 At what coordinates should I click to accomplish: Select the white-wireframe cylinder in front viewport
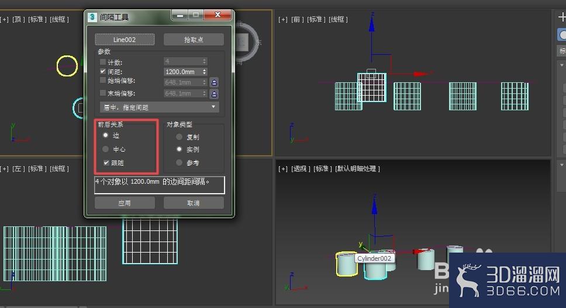click(372, 87)
